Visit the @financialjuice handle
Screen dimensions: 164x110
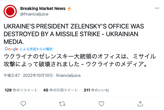point(34,14)
